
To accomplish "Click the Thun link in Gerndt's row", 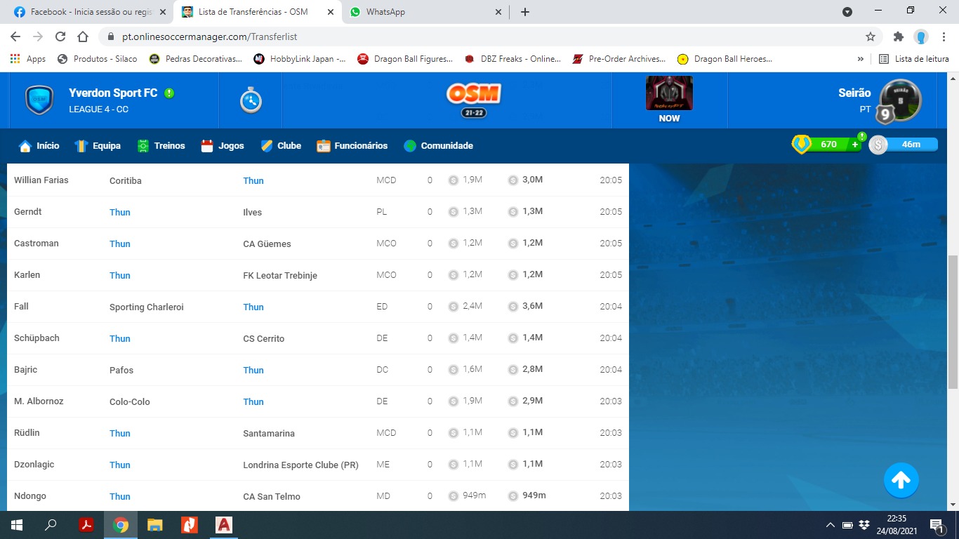I will (x=120, y=212).
